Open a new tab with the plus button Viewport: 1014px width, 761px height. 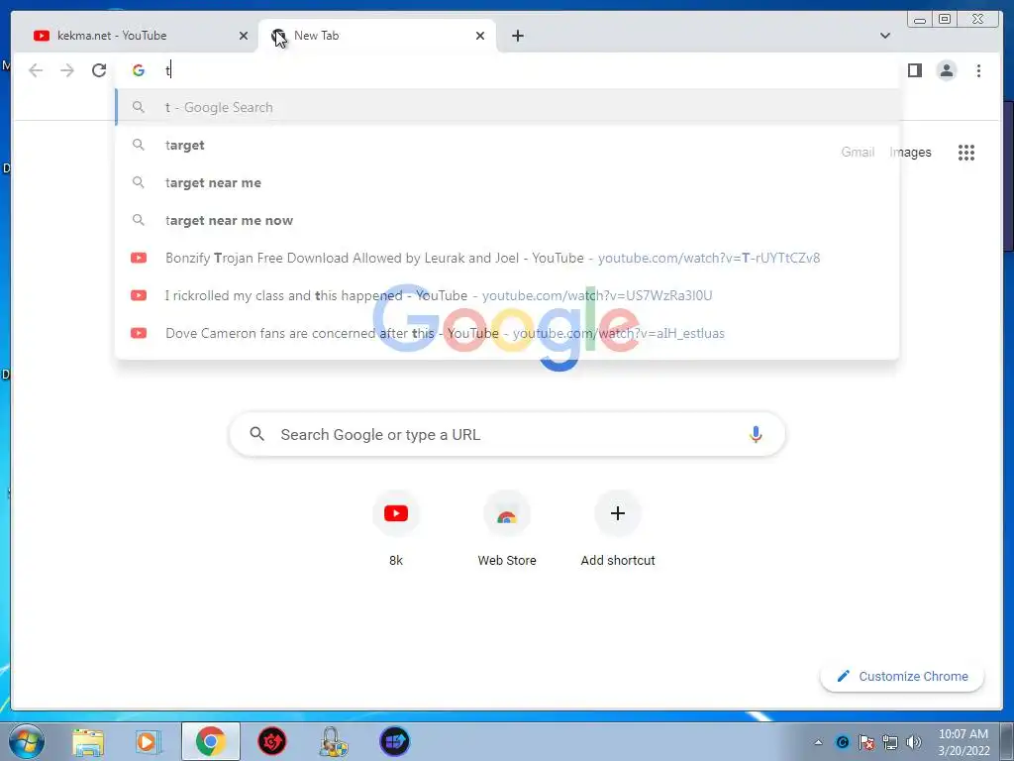517,36
